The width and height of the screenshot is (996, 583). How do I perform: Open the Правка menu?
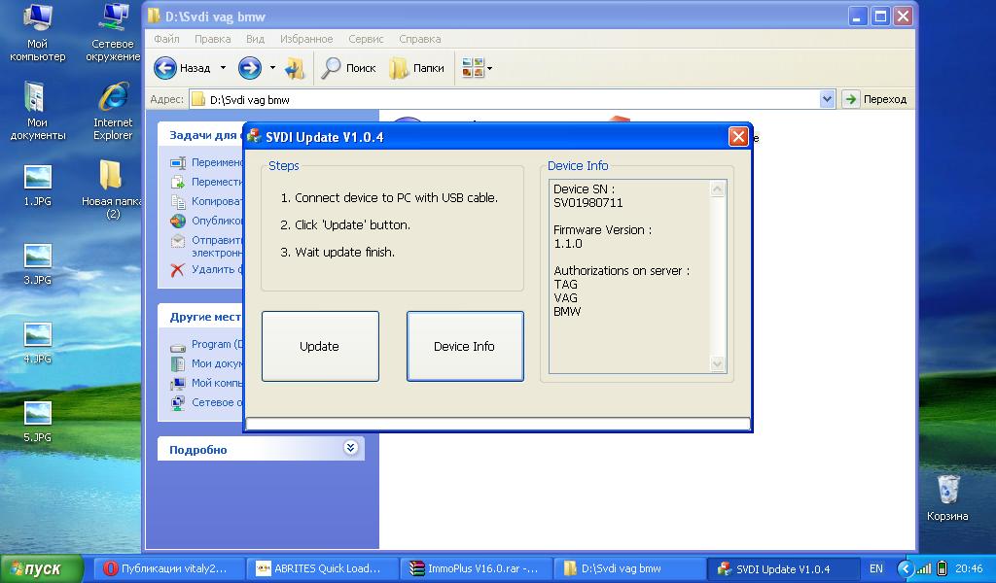[x=212, y=39]
